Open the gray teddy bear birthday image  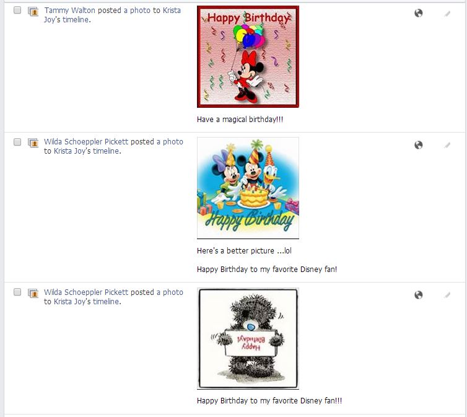point(248,338)
